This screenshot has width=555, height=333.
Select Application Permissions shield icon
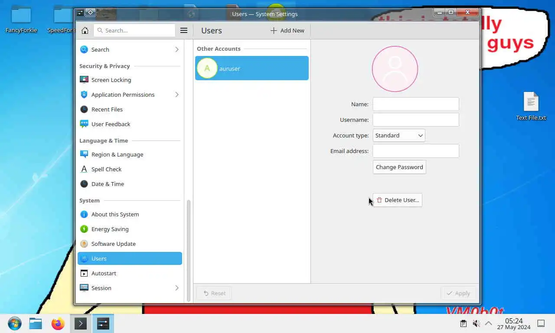[84, 95]
